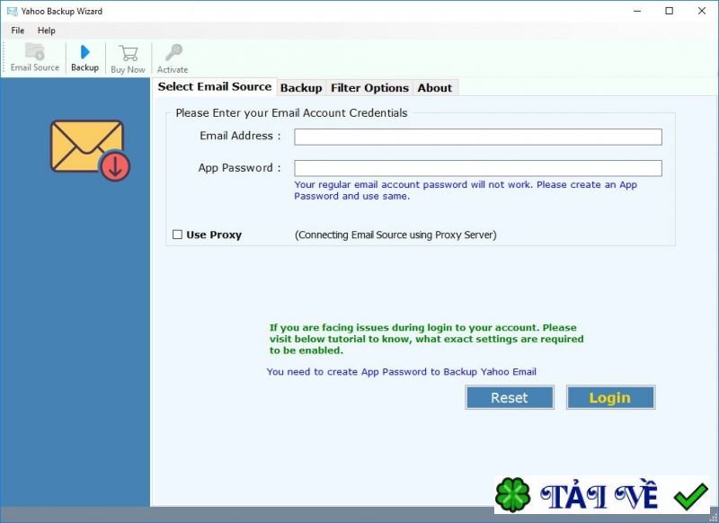Click the '(Connecting Email Source using Proxy Server)' text

click(395, 235)
